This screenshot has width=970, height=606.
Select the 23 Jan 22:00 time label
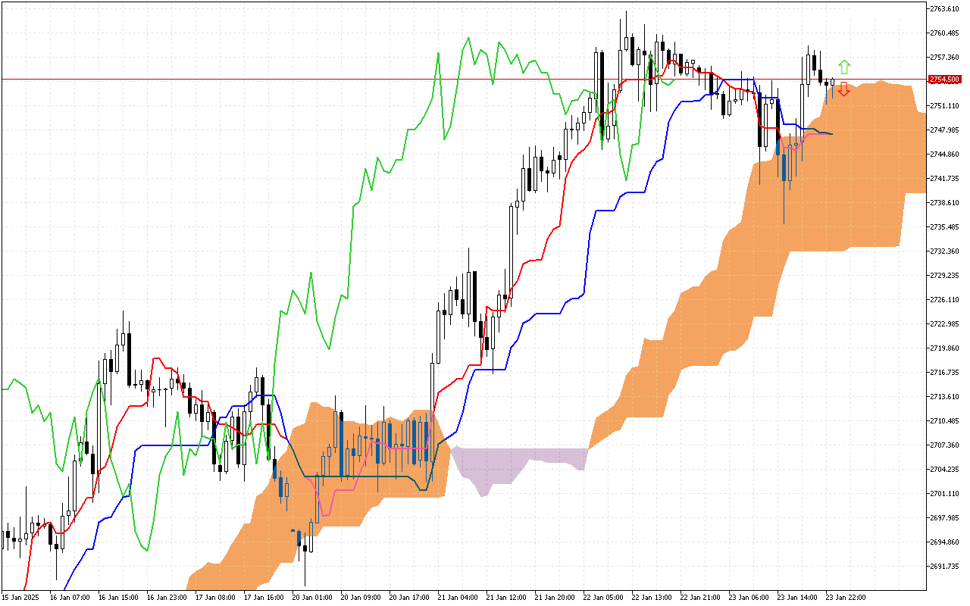[845, 598]
